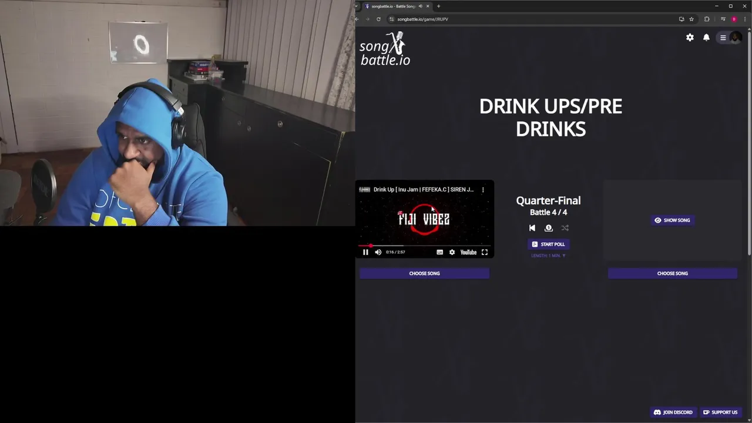Toggle YouTube subtitles/captions

point(439,252)
